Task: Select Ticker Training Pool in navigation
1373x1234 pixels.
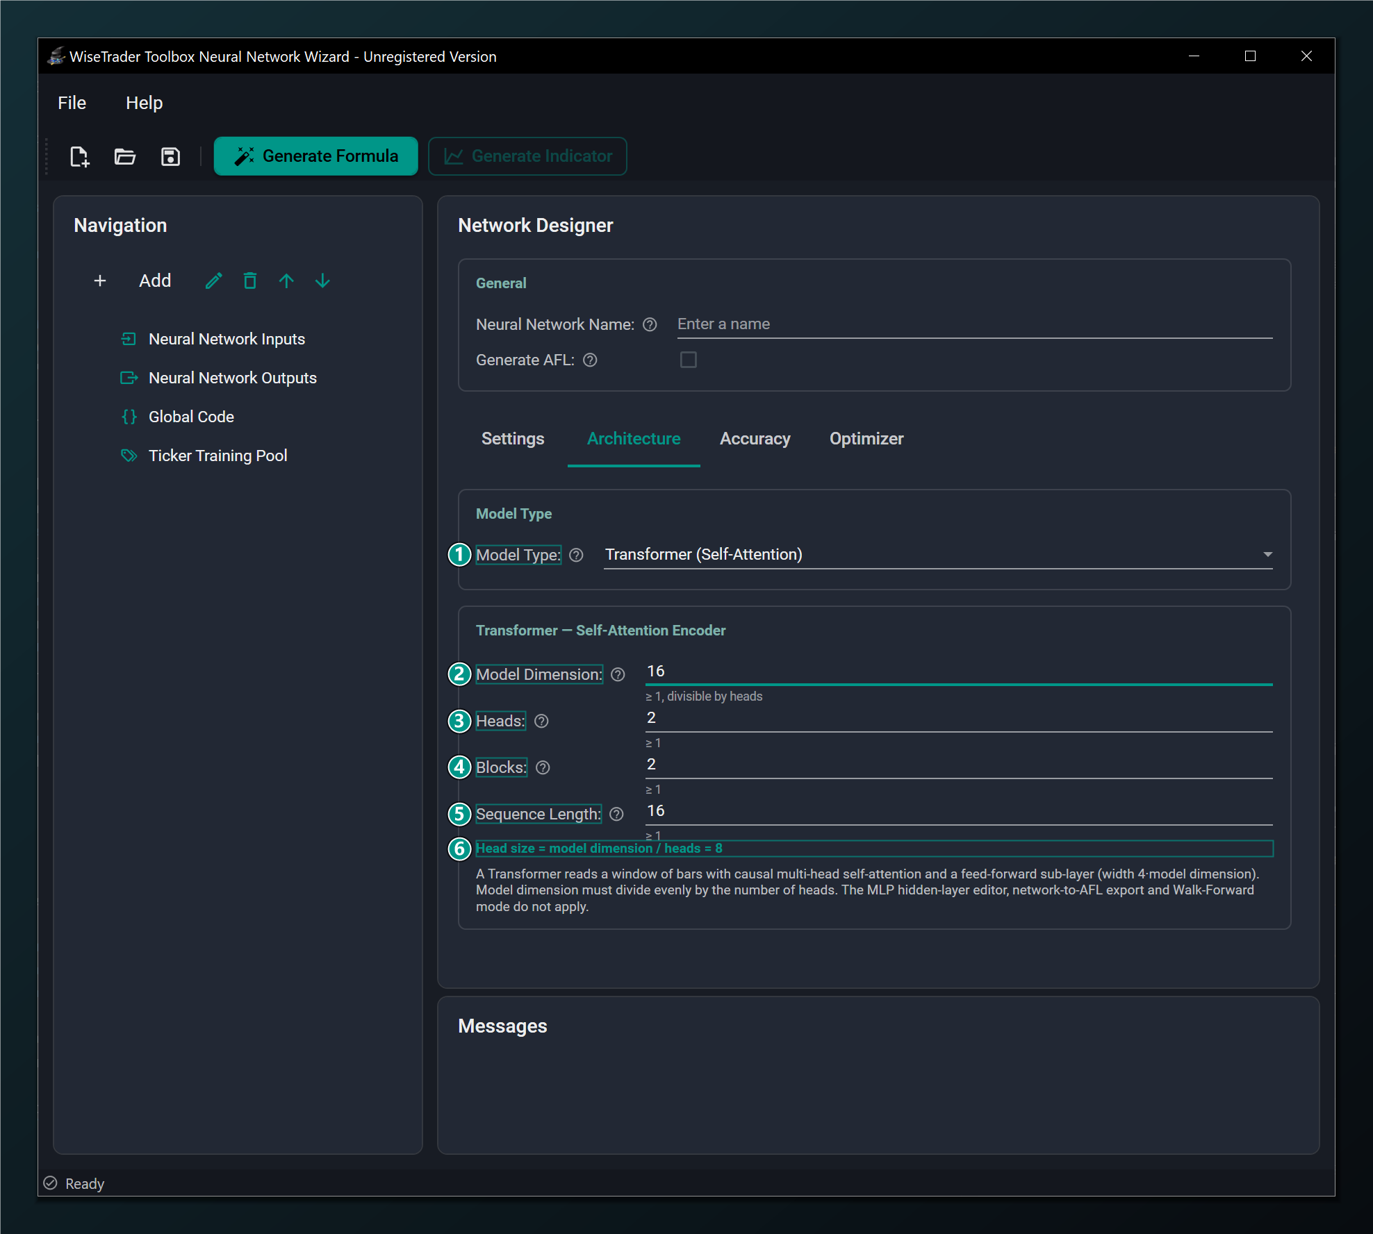Action: click(217, 456)
